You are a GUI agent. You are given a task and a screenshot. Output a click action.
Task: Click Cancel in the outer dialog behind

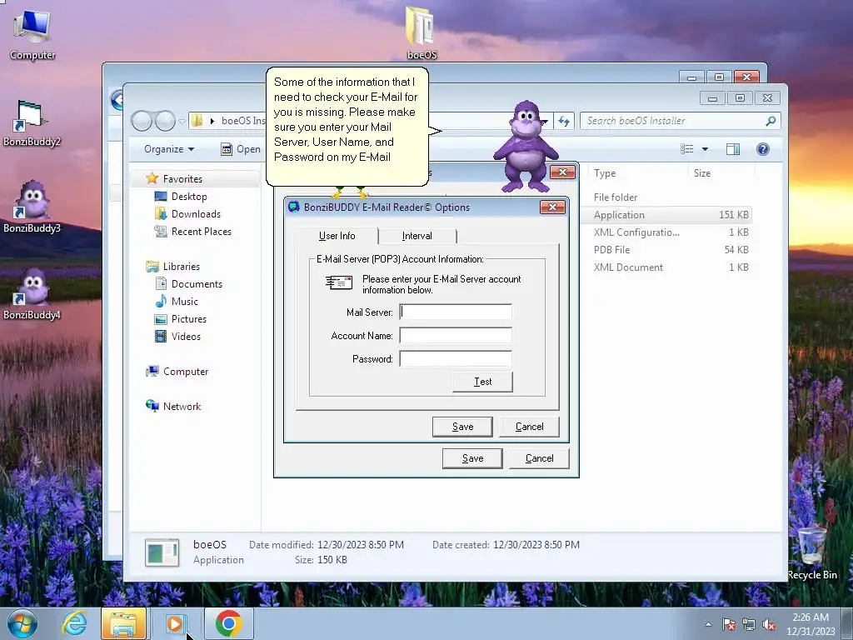point(539,458)
